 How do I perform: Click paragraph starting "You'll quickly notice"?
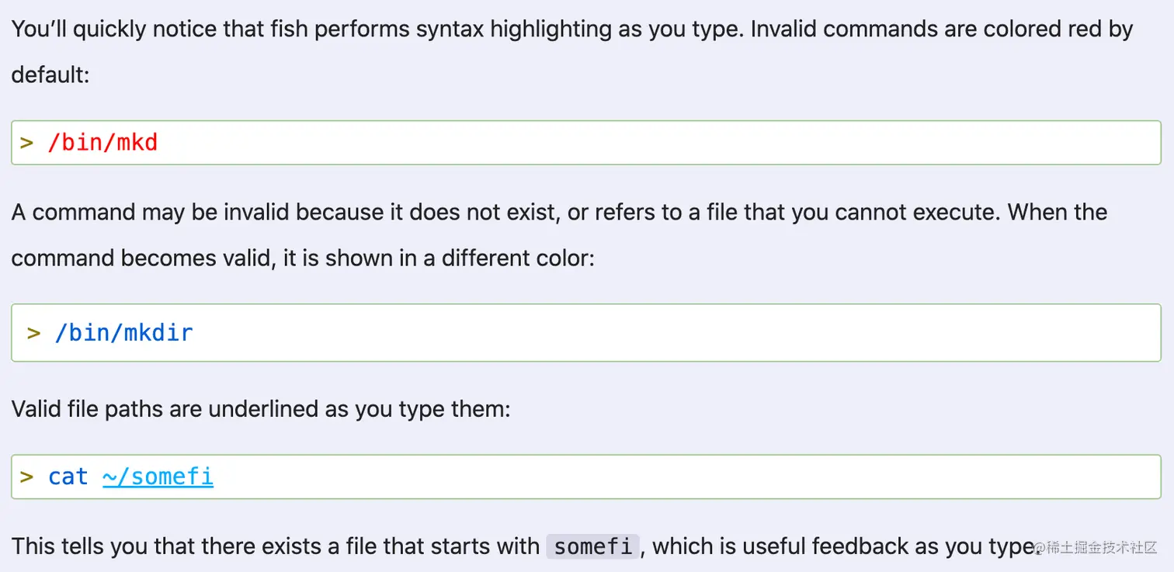tap(572, 52)
